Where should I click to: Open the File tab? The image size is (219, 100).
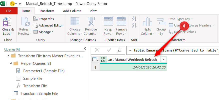point(9,11)
